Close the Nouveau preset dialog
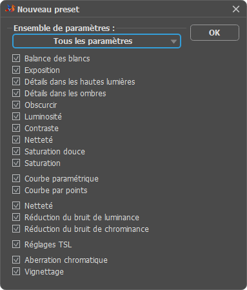This screenshot has height=290, width=247. 236,9
